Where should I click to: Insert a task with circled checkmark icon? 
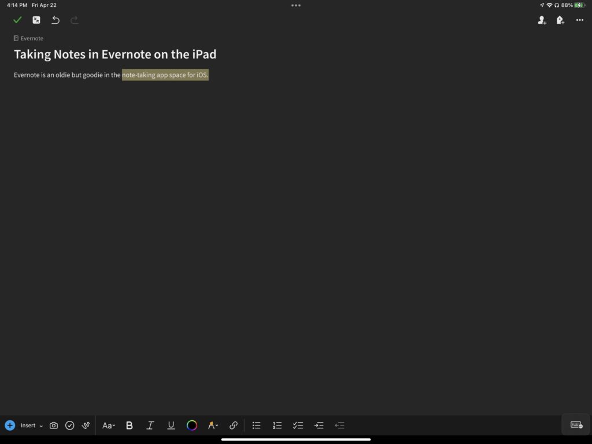pyautogui.click(x=70, y=425)
